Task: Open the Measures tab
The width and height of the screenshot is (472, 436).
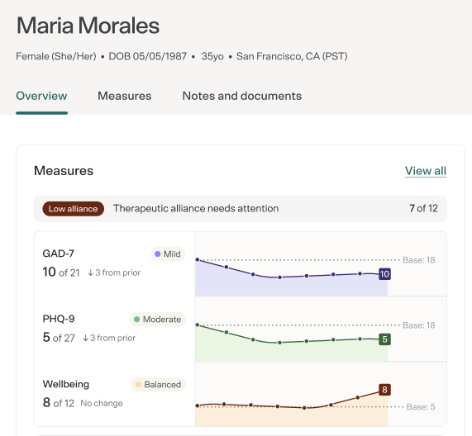Action: [124, 96]
